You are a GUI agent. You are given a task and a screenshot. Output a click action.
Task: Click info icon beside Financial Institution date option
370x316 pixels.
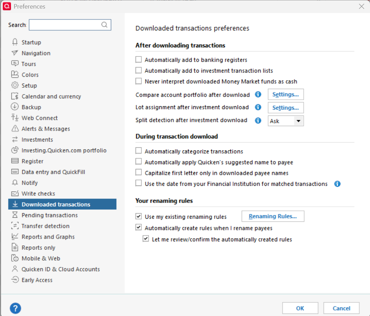tap(337, 184)
